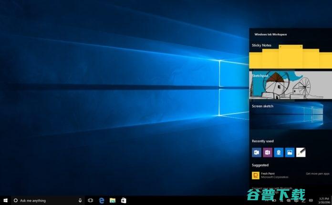Follow the Get more pen apps link
This screenshot has height=205, width=332.
click(318, 174)
